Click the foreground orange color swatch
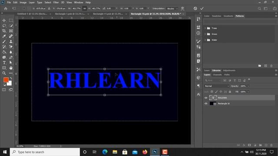This screenshot has height=156, width=278. click(6, 80)
